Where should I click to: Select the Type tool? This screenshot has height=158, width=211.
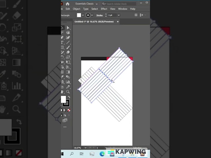62,42
